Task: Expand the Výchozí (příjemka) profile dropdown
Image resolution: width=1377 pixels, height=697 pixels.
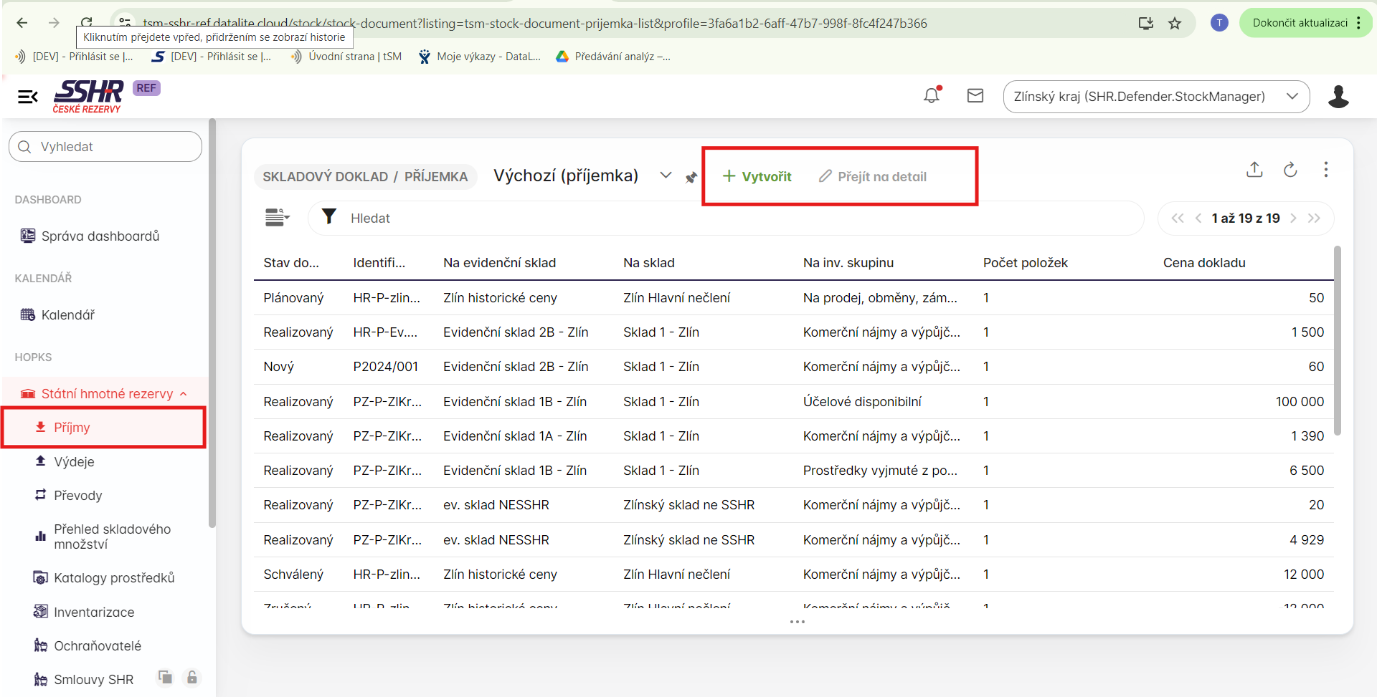Action: (666, 176)
